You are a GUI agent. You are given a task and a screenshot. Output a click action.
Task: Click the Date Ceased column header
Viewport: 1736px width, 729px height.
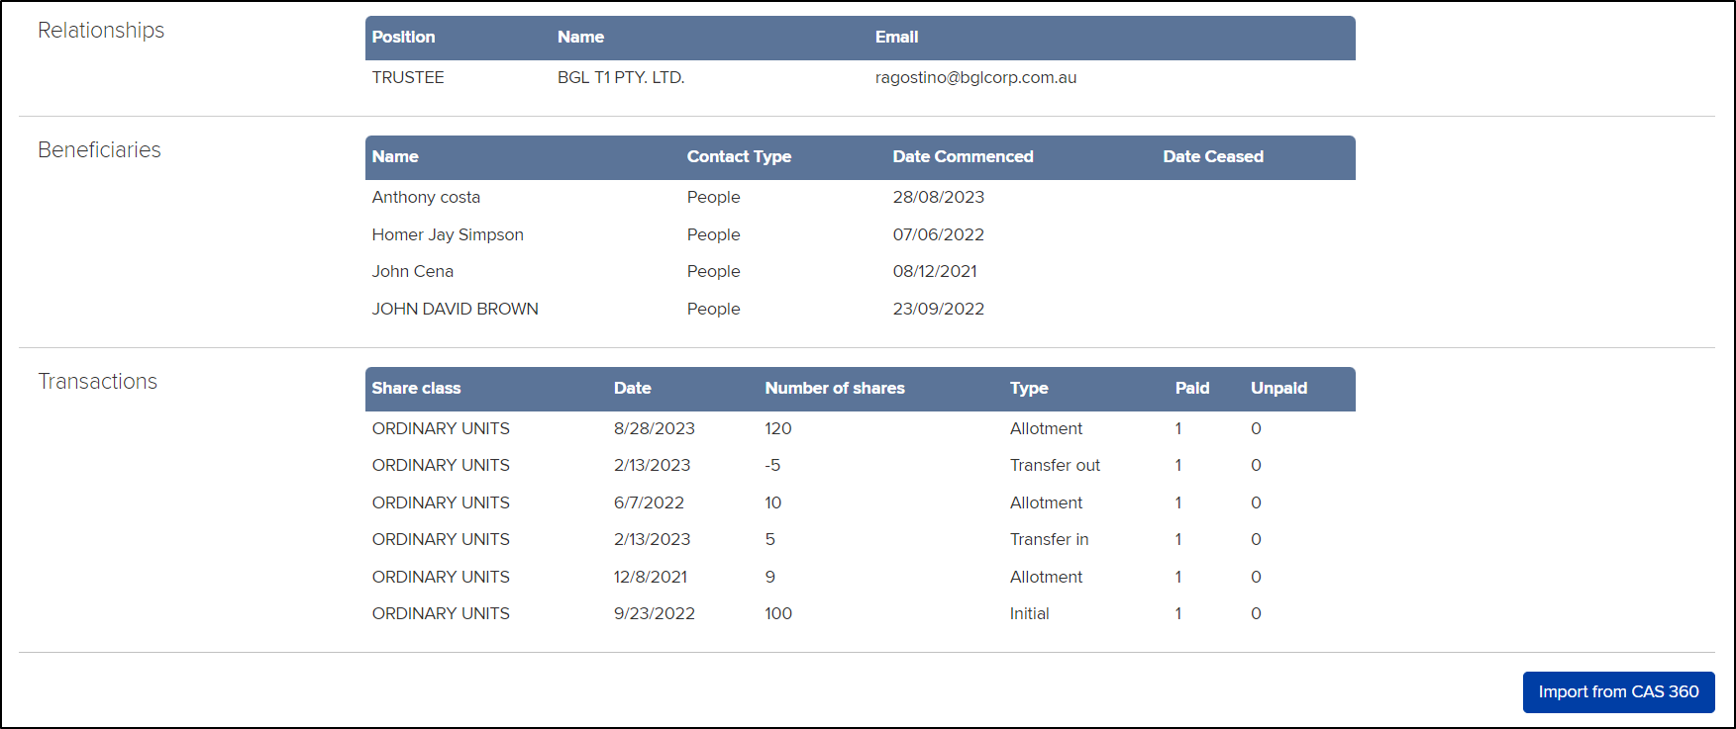pyautogui.click(x=1213, y=156)
